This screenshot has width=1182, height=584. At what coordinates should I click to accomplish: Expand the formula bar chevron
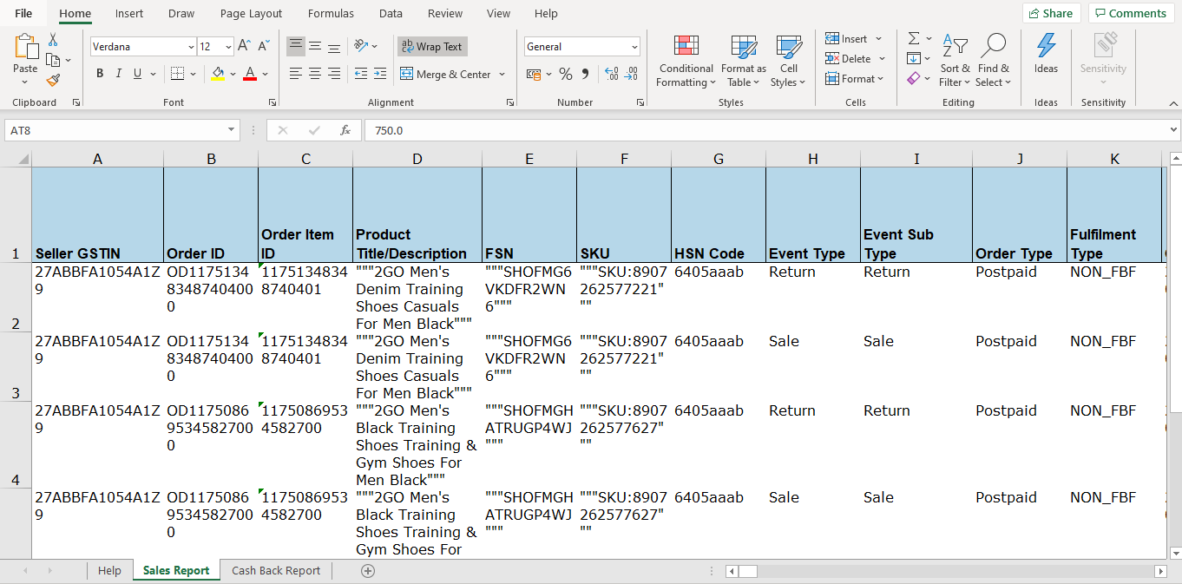pyautogui.click(x=1174, y=130)
